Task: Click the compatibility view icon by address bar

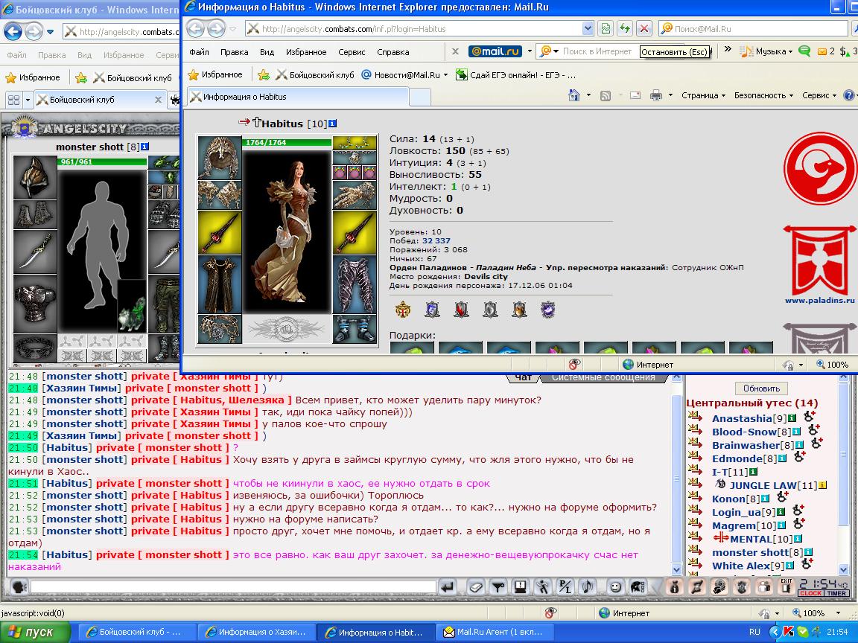Action: 606,29
